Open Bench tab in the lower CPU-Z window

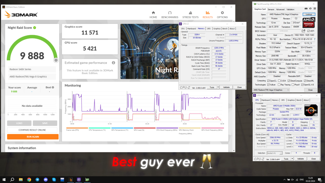coord(299,100)
